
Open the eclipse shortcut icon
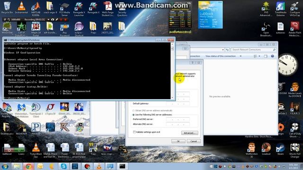click(79, 29)
